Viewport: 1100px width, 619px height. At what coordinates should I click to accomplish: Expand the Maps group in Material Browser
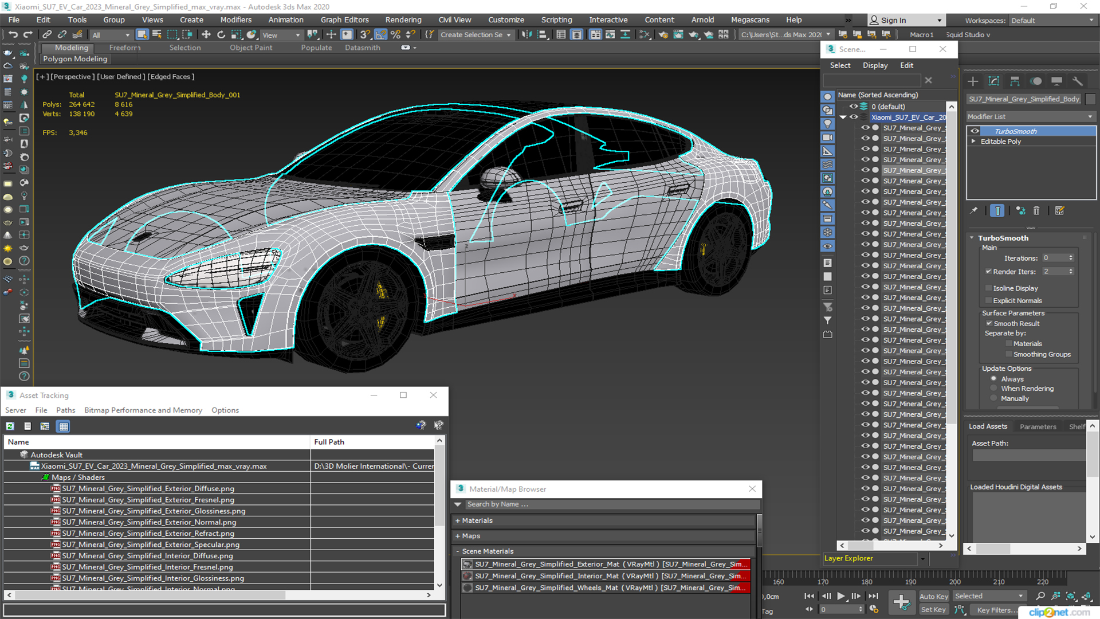pyautogui.click(x=457, y=536)
